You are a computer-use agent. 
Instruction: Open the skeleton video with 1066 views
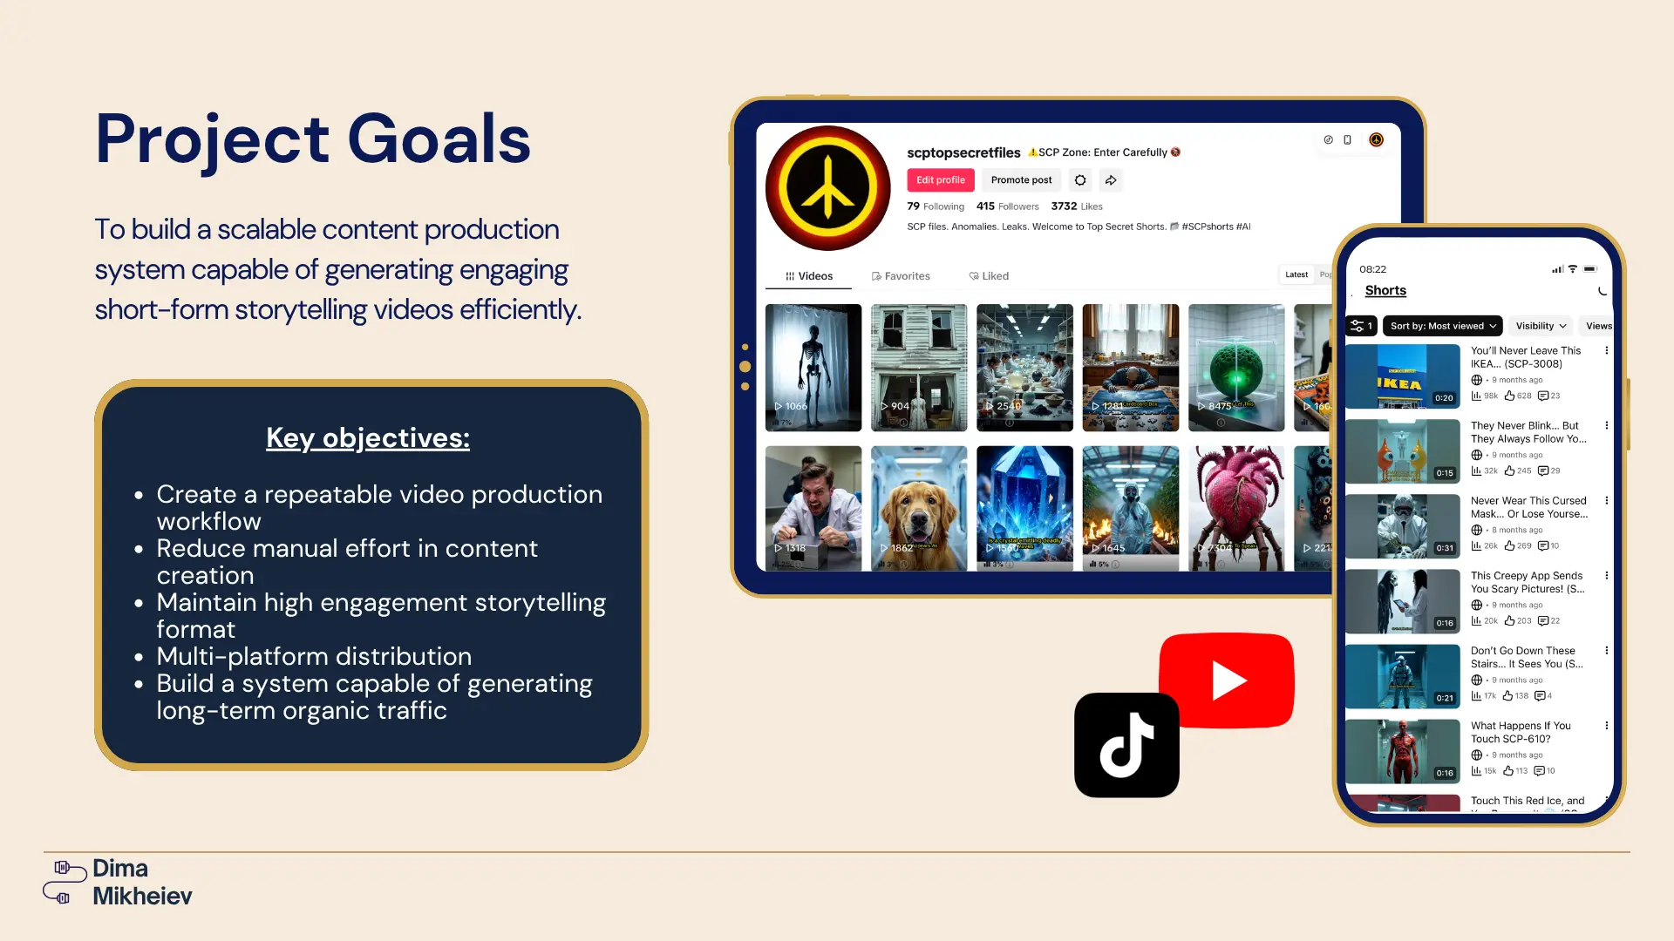coord(813,368)
